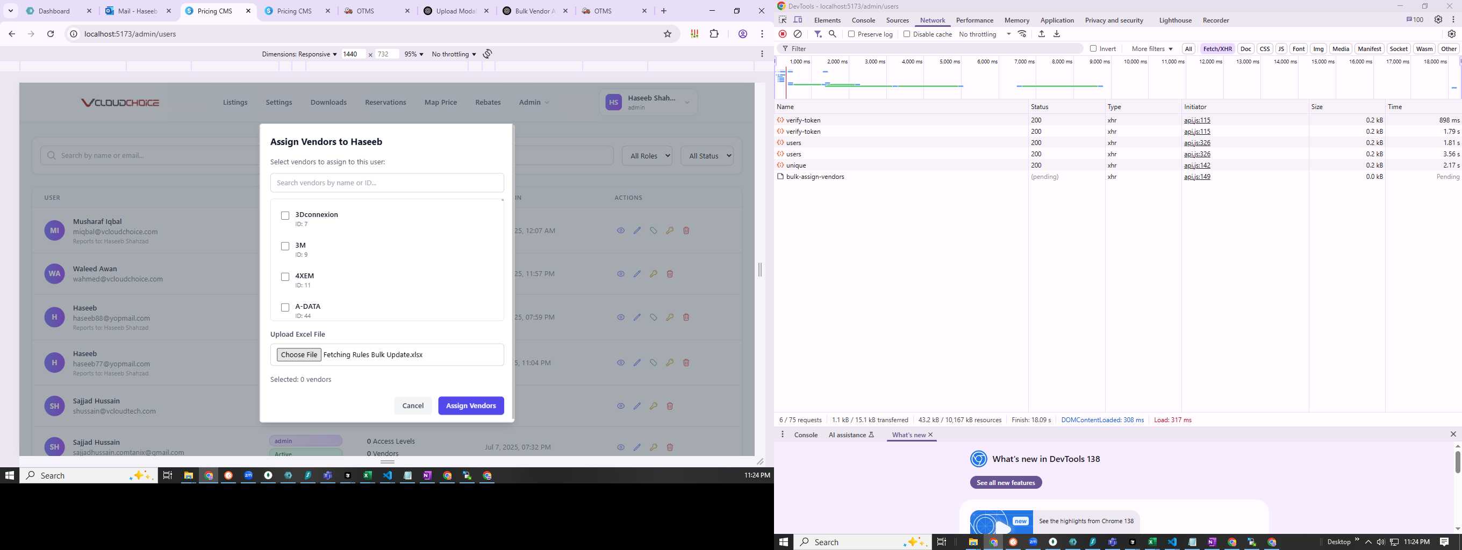Close the DevTools bottom drawer
The width and height of the screenshot is (1462, 550).
[1453, 435]
